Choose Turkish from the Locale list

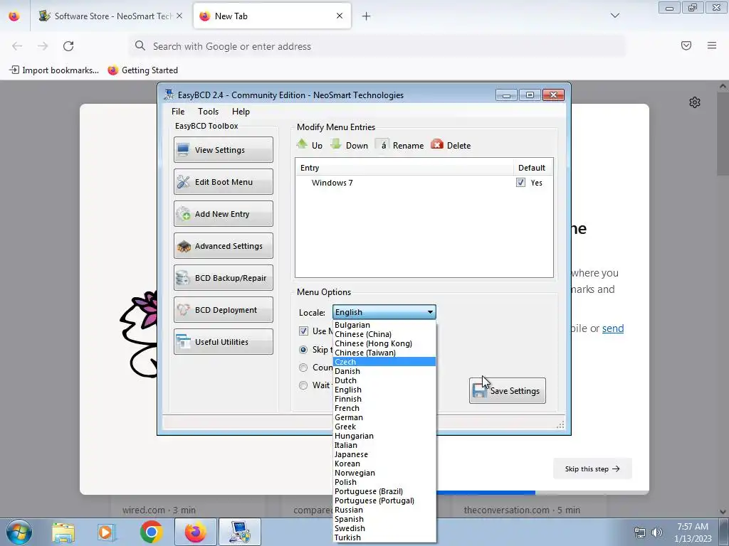[384, 537]
